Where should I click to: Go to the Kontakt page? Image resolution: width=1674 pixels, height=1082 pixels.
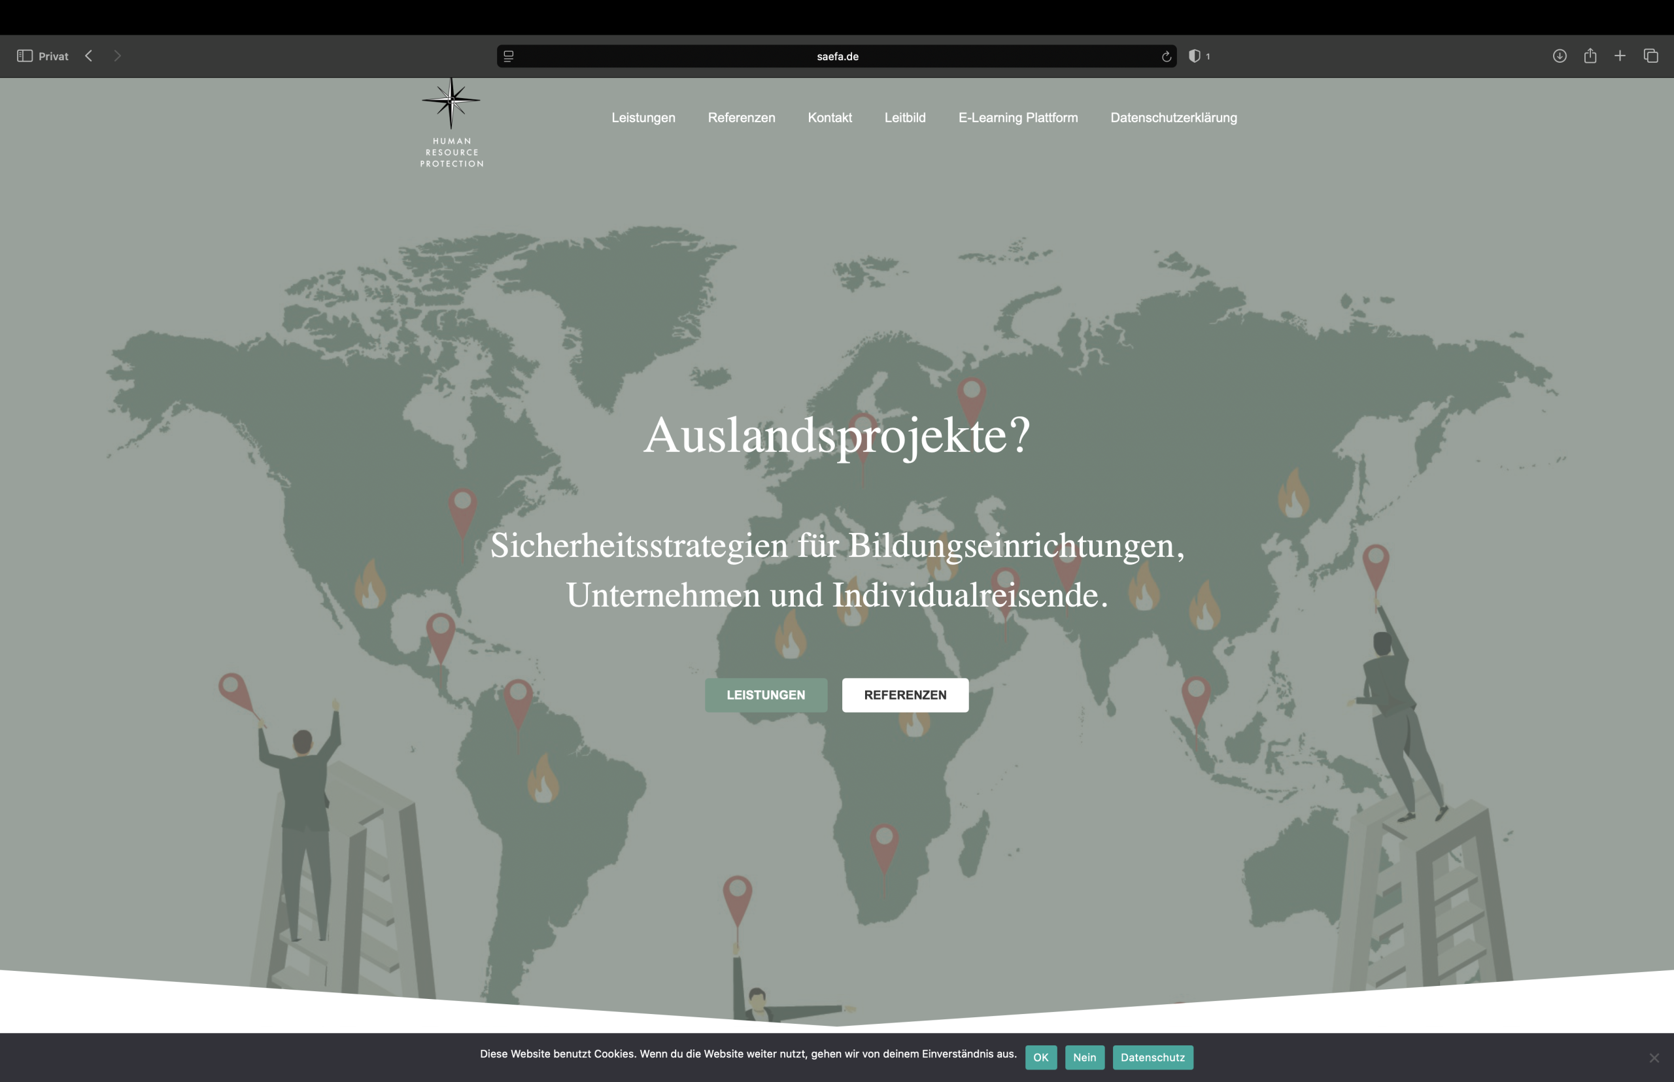[x=829, y=118]
